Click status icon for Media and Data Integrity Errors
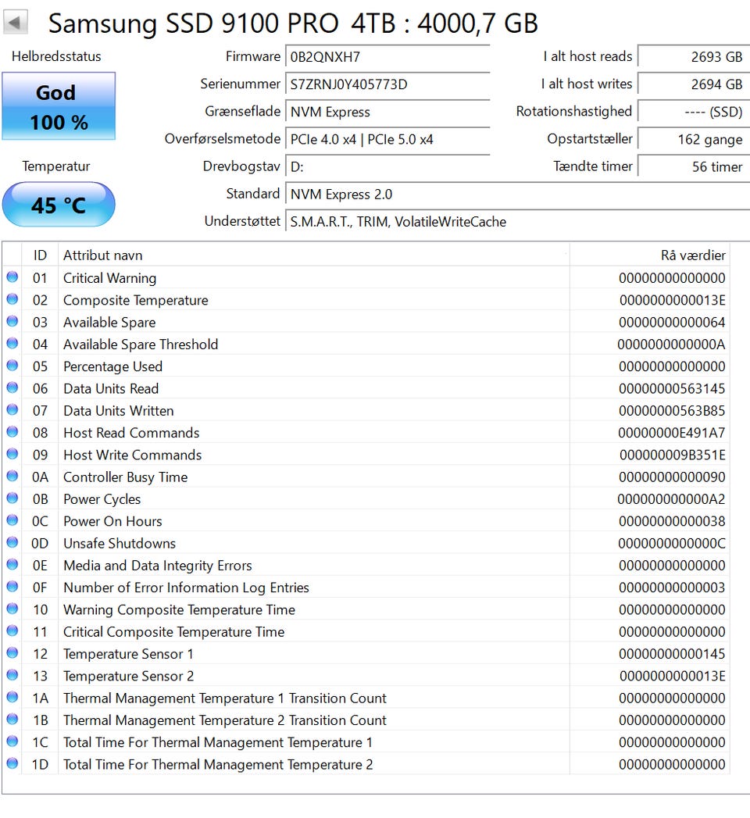This screenshot has height=818, width=750. (12, 564)
